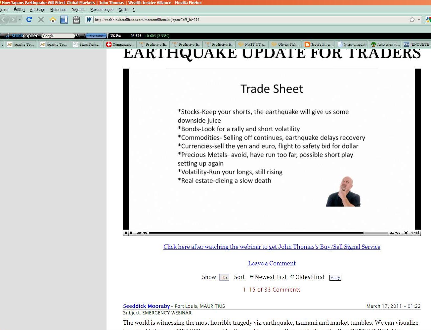Click the 20:49 elapsed time display
The image size is (431, 330).
coord(142,233)
